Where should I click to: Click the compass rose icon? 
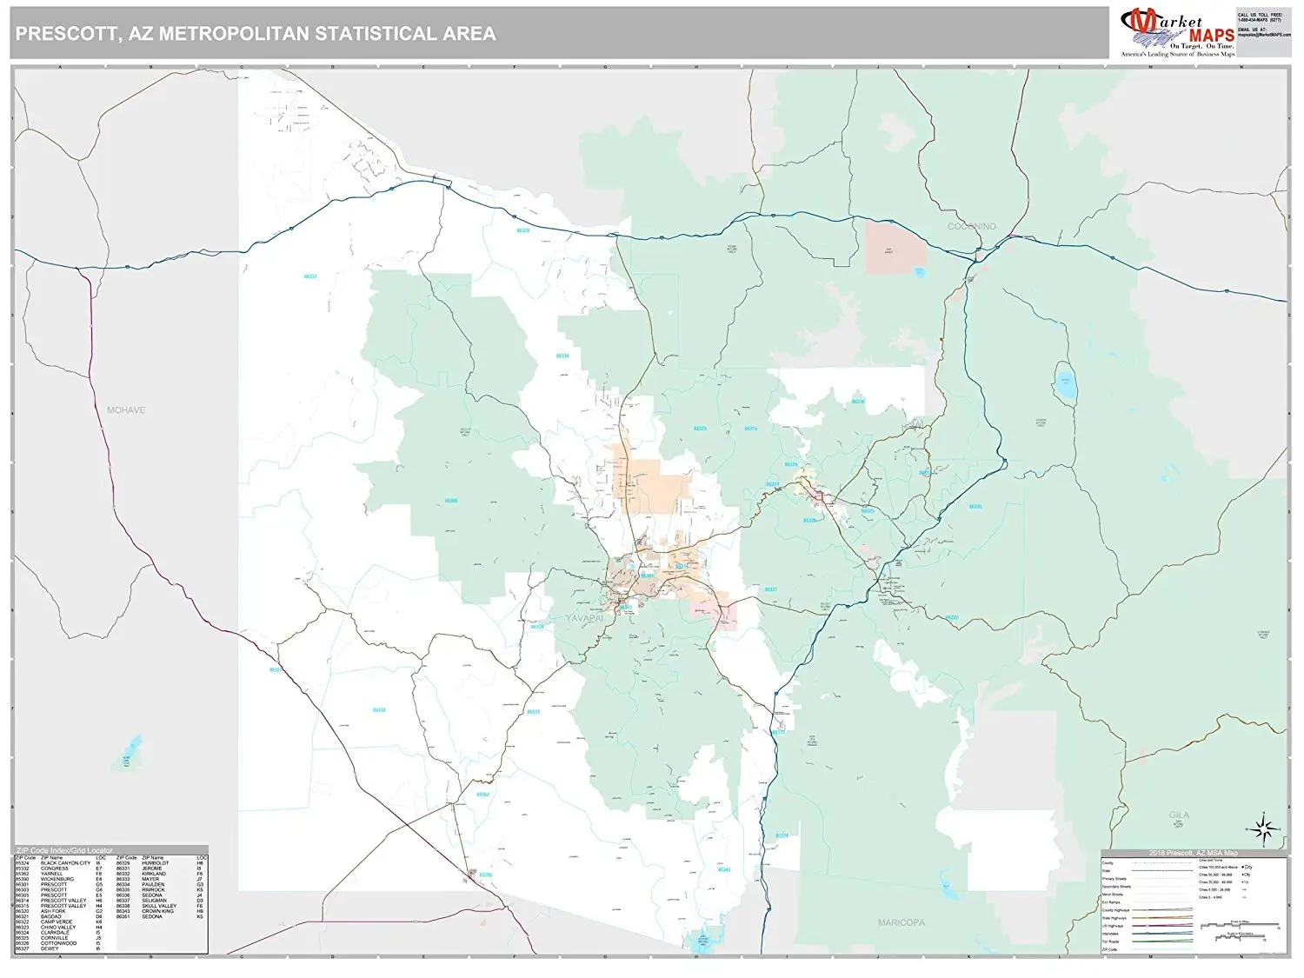1266,827
